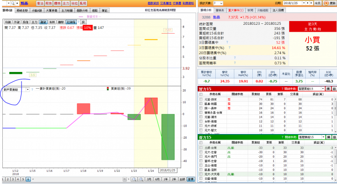
Task: Click the 2018/01/25 green sell-volume bar
Action: [168, 137]
